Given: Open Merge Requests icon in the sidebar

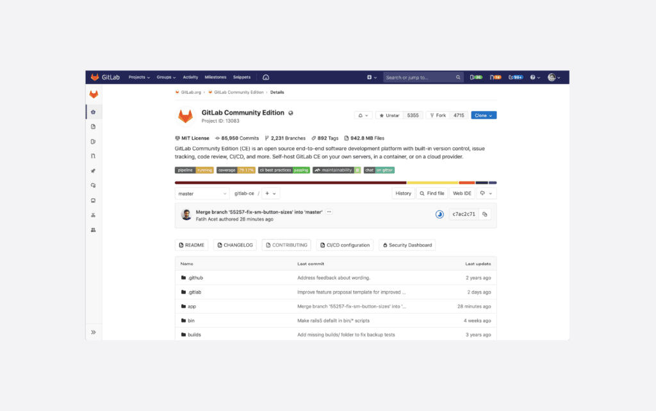Looking at the screenshot, I should pos(94,156).
